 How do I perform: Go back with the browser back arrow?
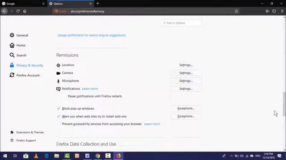point(4,11)
